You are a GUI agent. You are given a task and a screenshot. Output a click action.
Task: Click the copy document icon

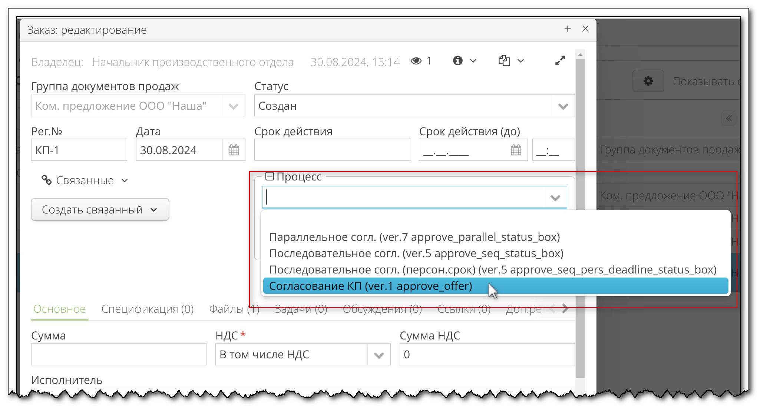(x=503, y=60)
